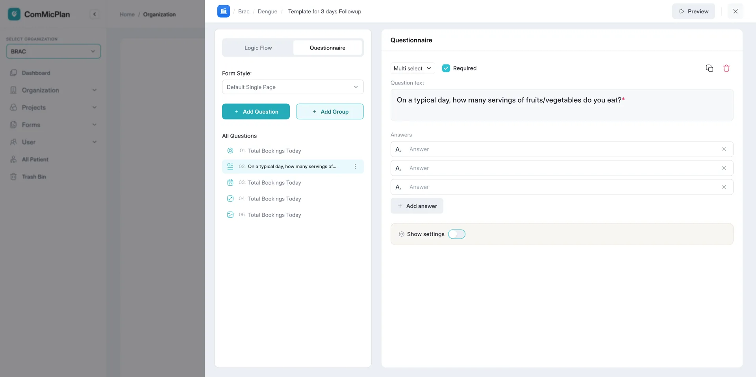Viewport: 756px width, 377px height.
Task: Click the Add answer button
Action: coord(417,206)
